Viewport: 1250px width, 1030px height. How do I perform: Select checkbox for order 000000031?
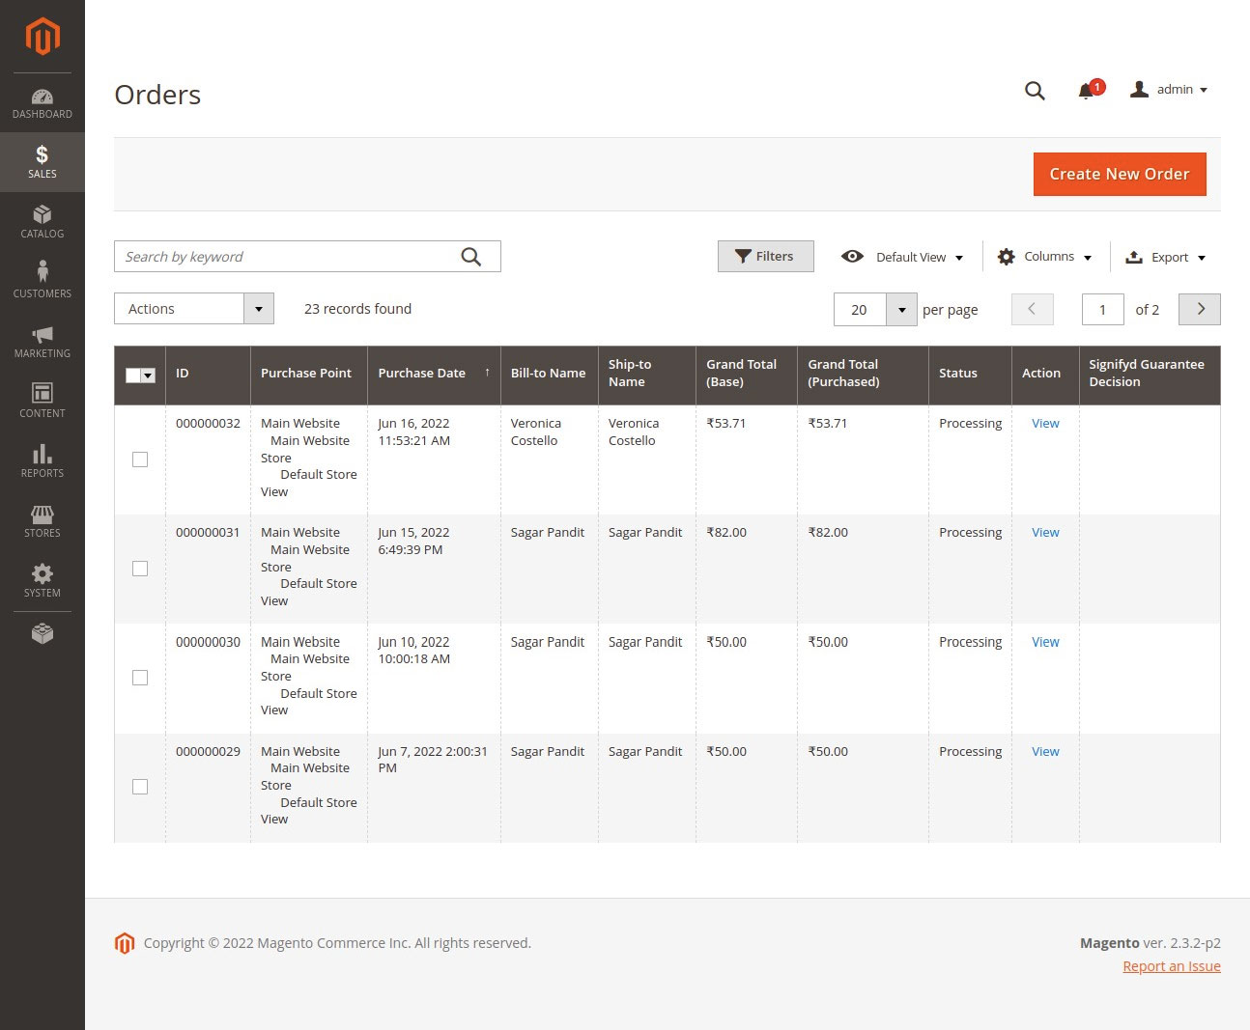(x=140, y=569)
